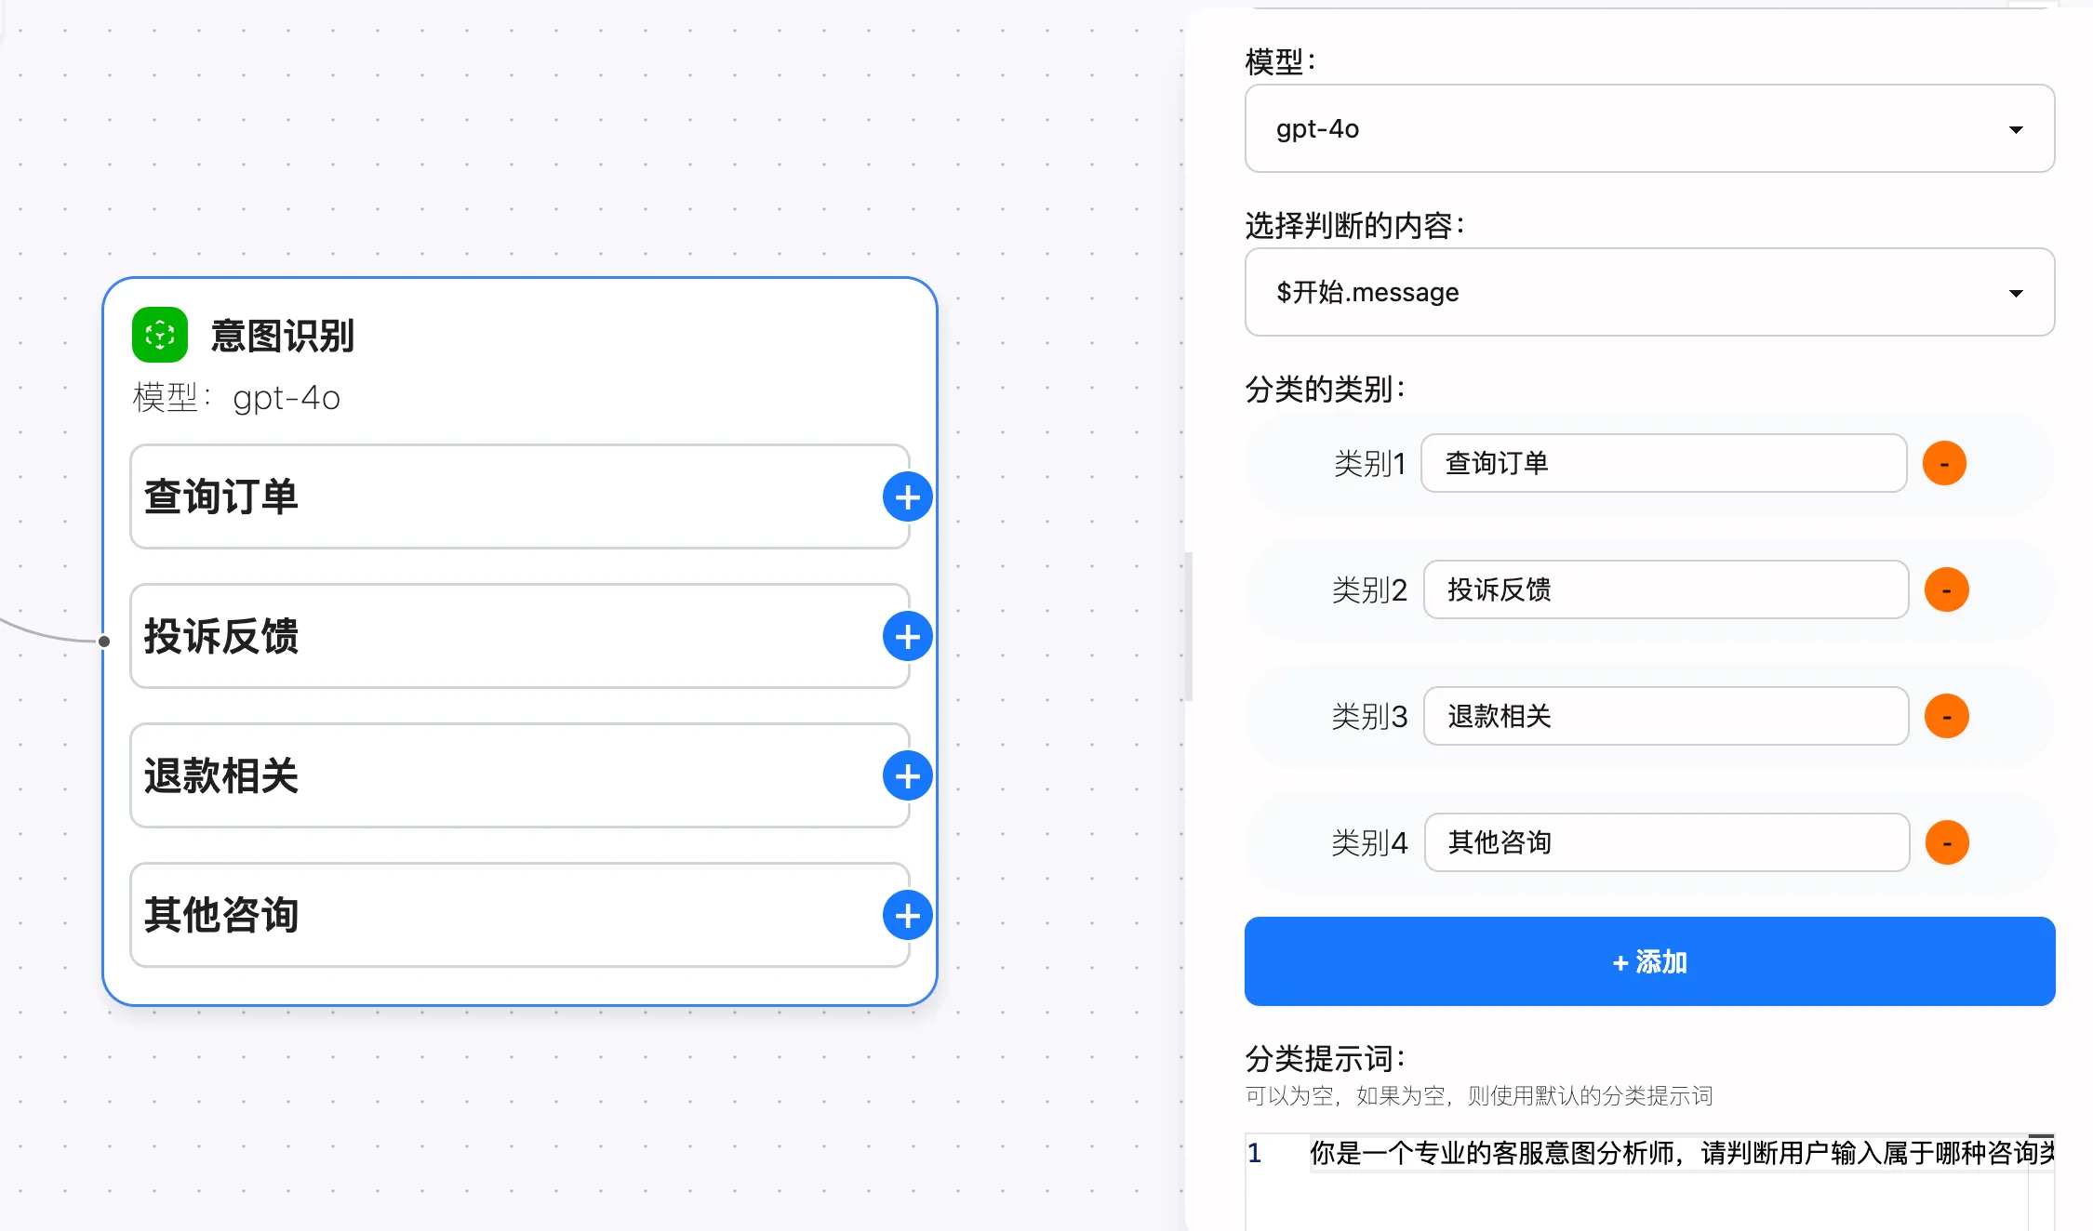Click the node's 模型: gpt-4o subtitle
Viewport: 2093px width, 1231px height.
[x=236, y=398]
